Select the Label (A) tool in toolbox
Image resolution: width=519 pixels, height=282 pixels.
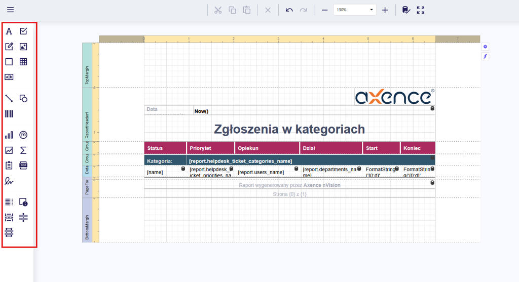click(9, 31)
